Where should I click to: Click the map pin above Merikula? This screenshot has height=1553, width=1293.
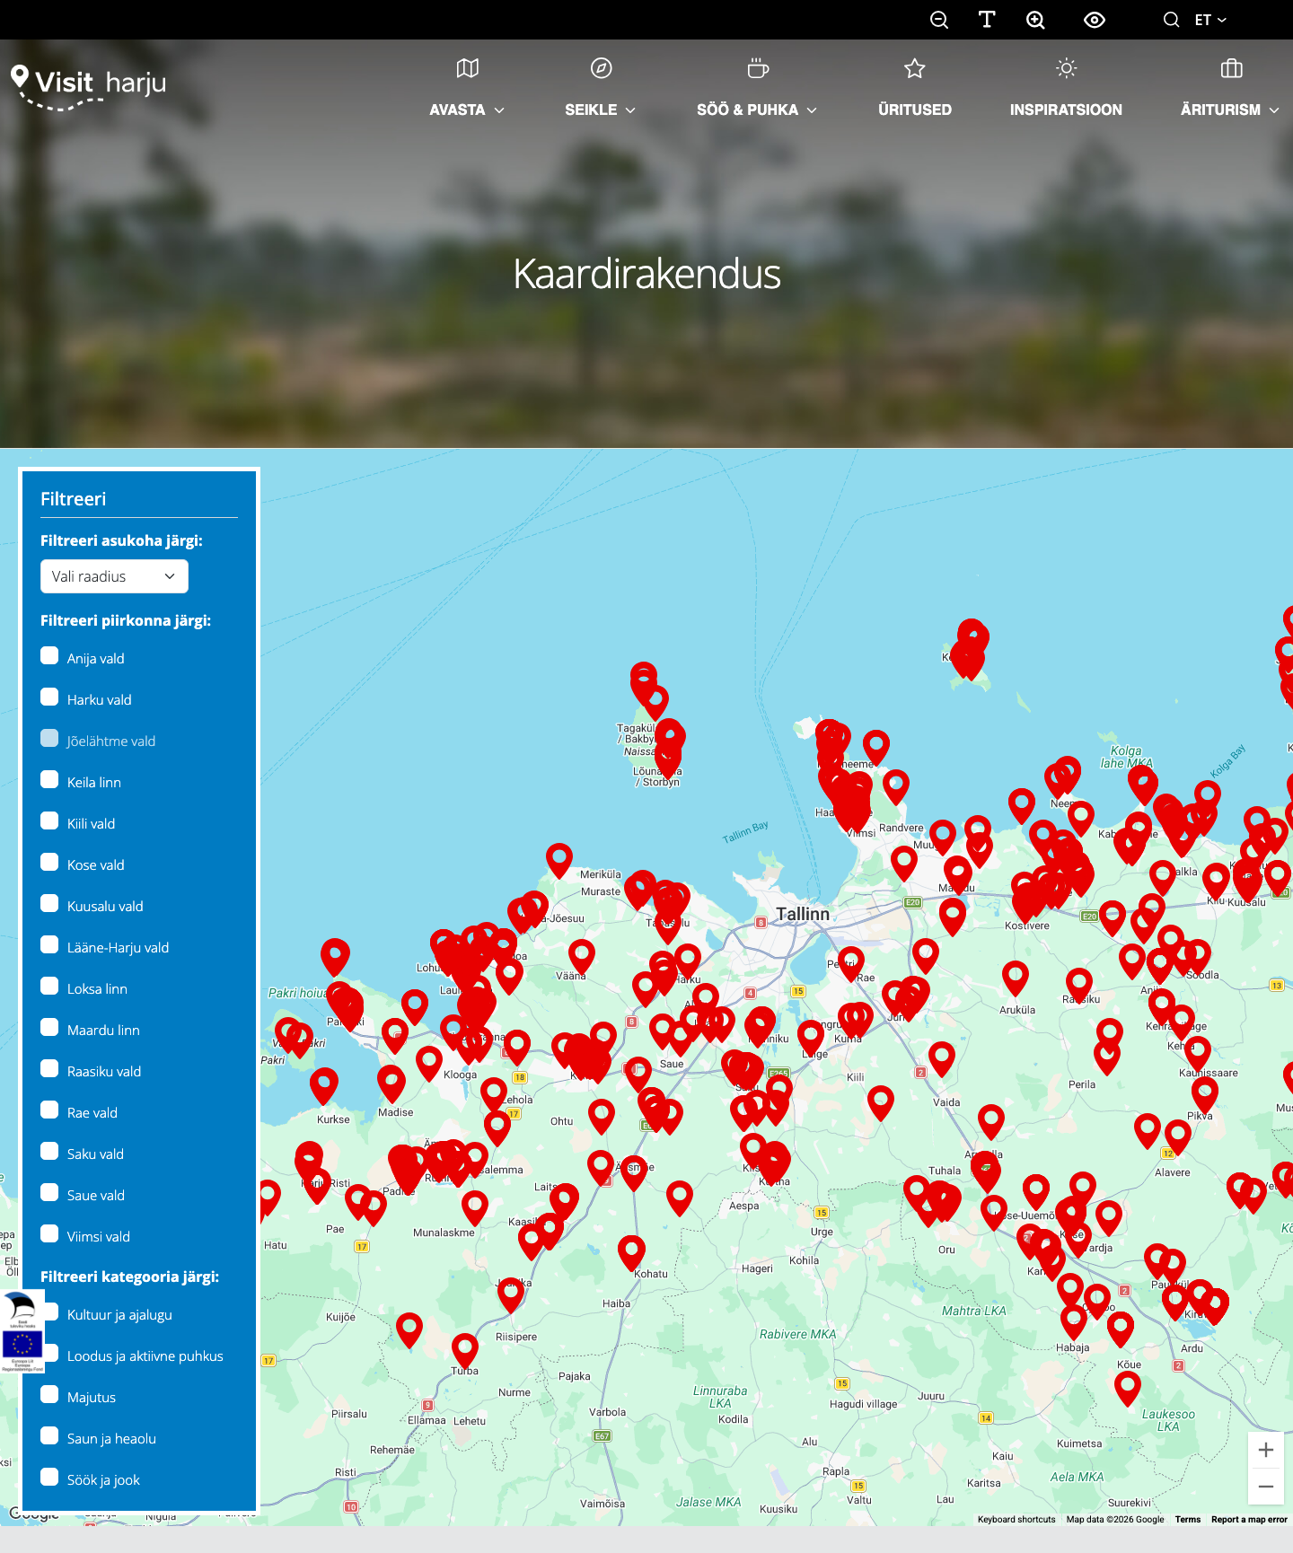click(559, 860)
